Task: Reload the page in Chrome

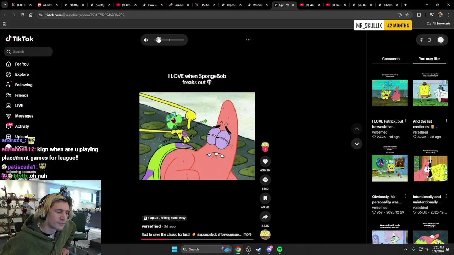Action: 22,15
